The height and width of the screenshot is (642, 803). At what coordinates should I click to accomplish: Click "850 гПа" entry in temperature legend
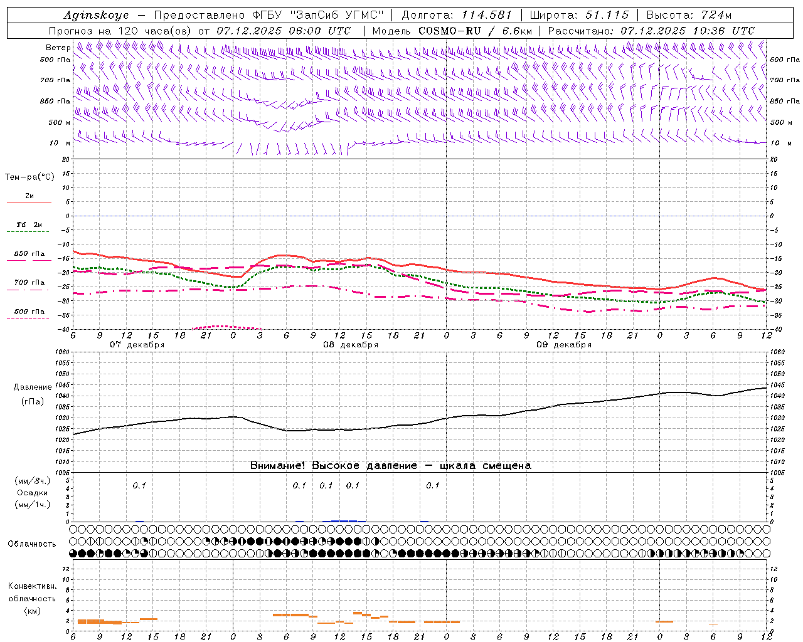click(29, 254)
